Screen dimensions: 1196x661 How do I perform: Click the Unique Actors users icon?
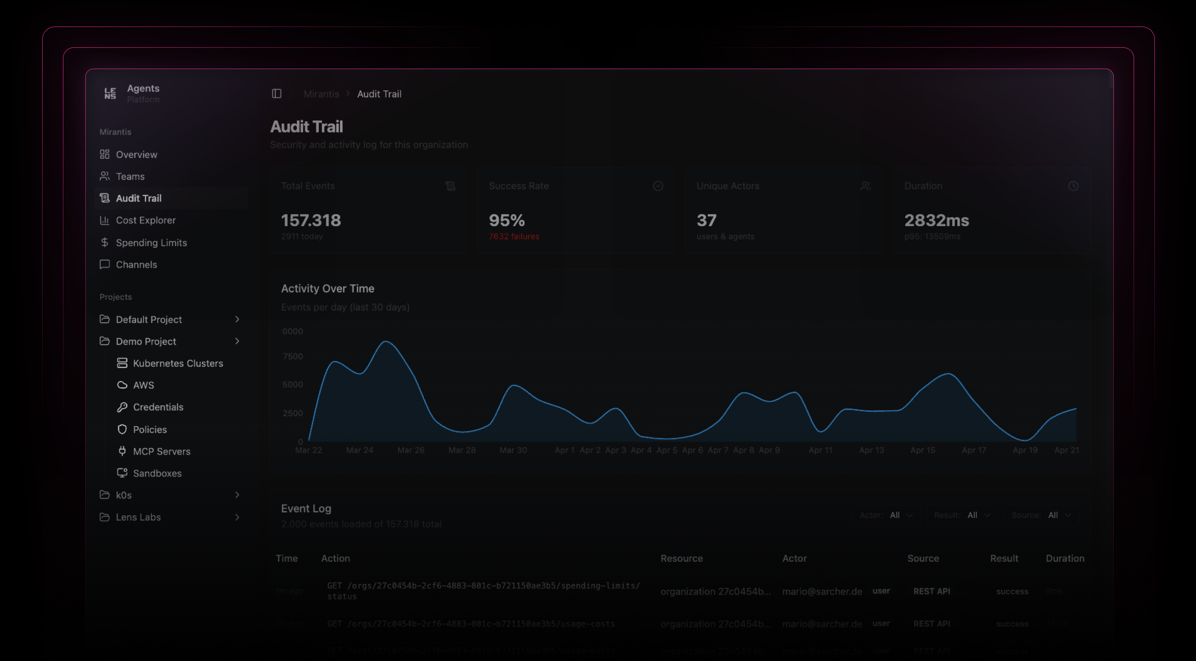(866, 186)
